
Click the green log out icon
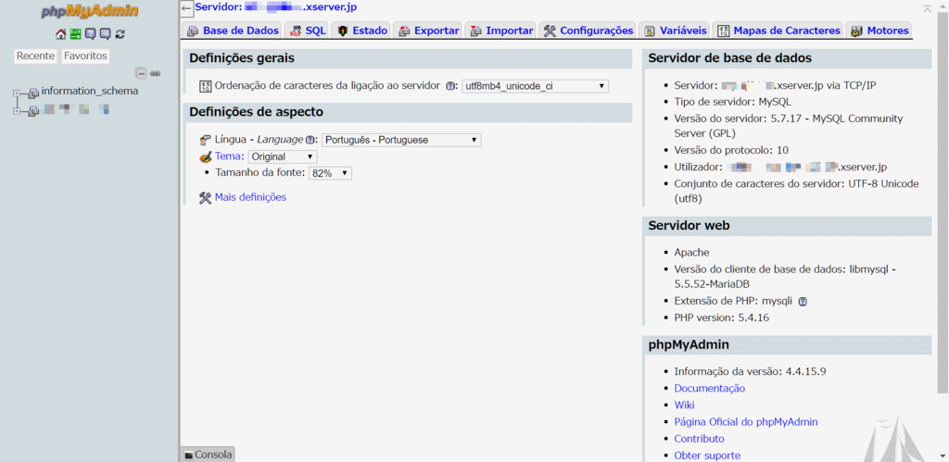coord(75,34)
